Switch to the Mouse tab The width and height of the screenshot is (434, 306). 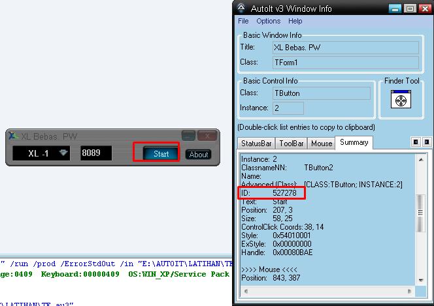322,144
